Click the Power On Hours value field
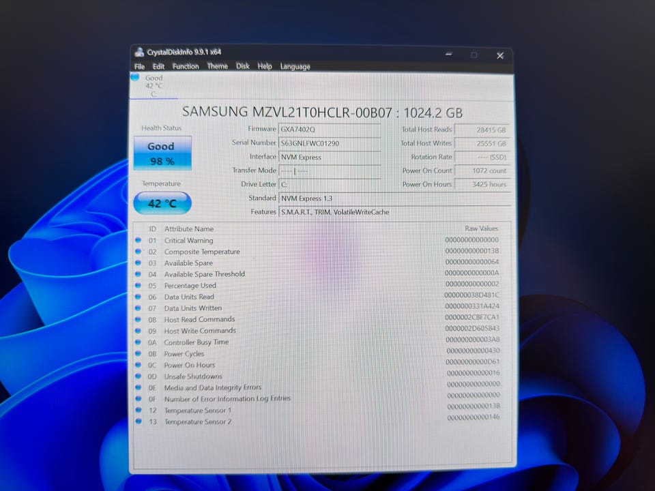This screenshot has width=655, height=491. (482, 185)
